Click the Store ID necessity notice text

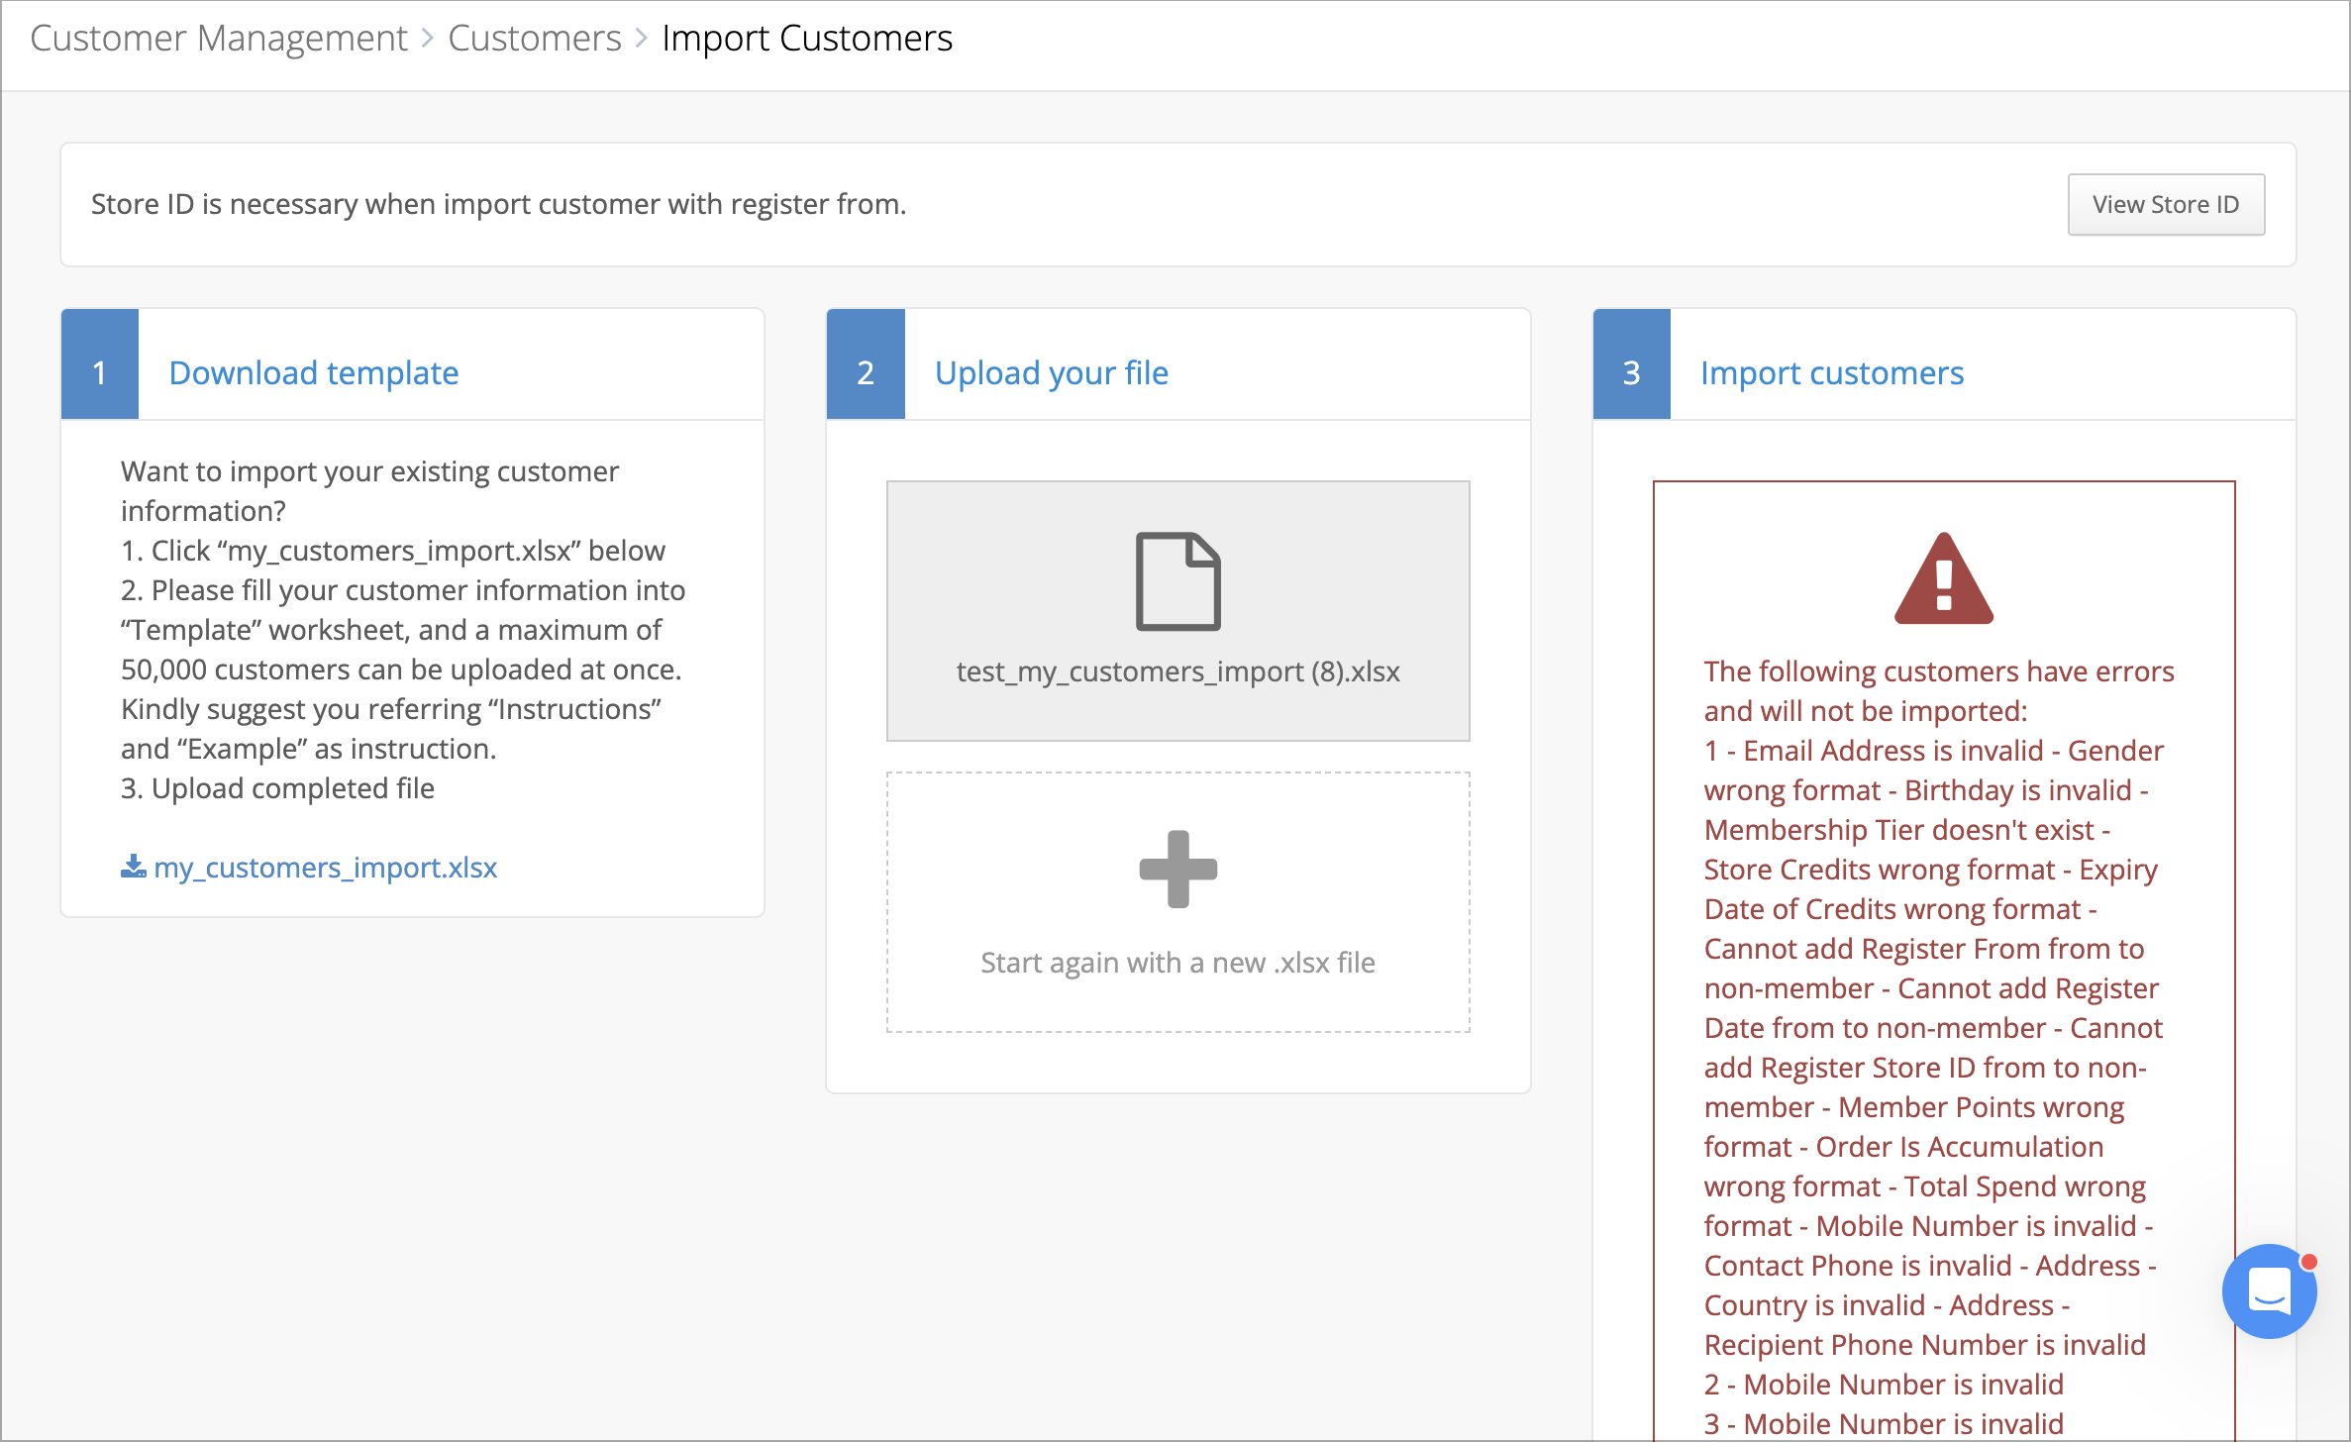pos(499,204)
